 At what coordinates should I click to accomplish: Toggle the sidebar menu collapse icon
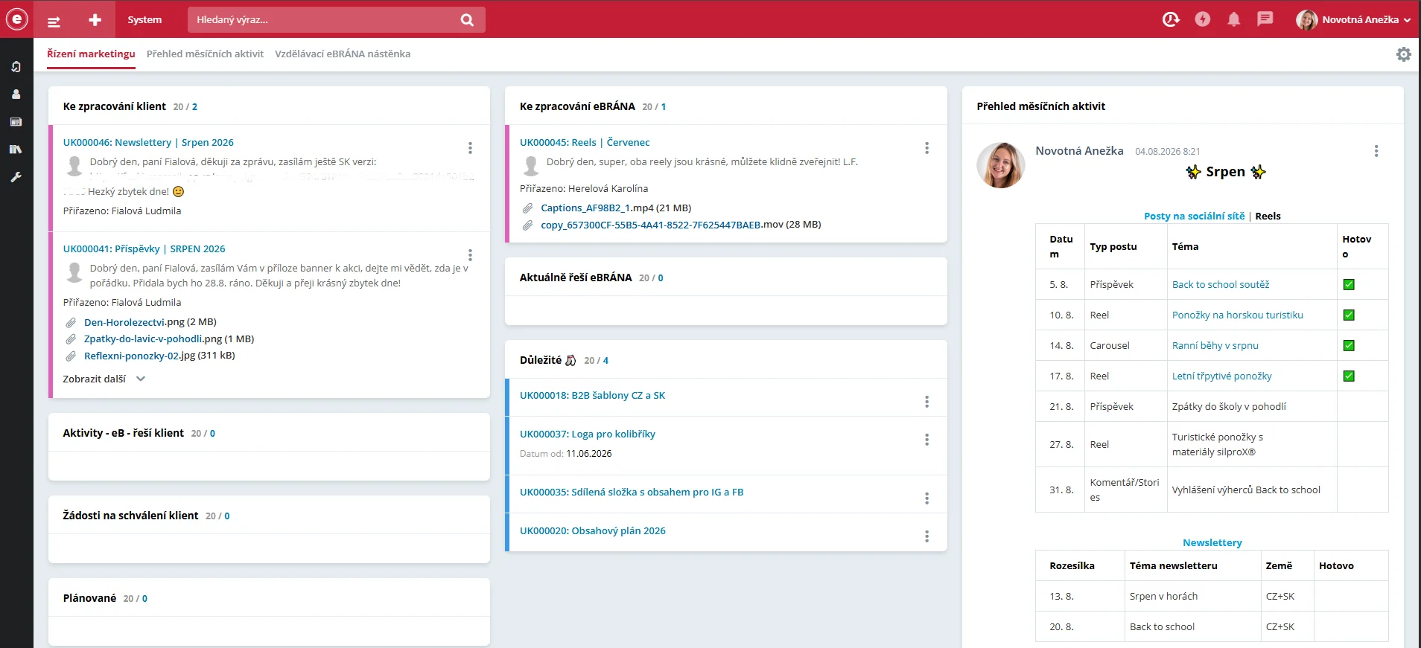click(54, 22)
